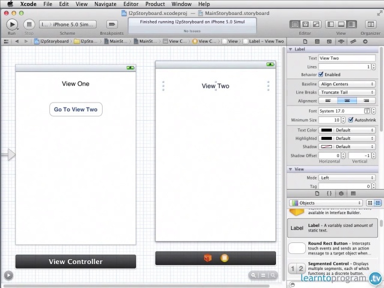The image size is (384, 288).
Task: Open the Connections inspector icon
Action: click(x=365, y=41)
